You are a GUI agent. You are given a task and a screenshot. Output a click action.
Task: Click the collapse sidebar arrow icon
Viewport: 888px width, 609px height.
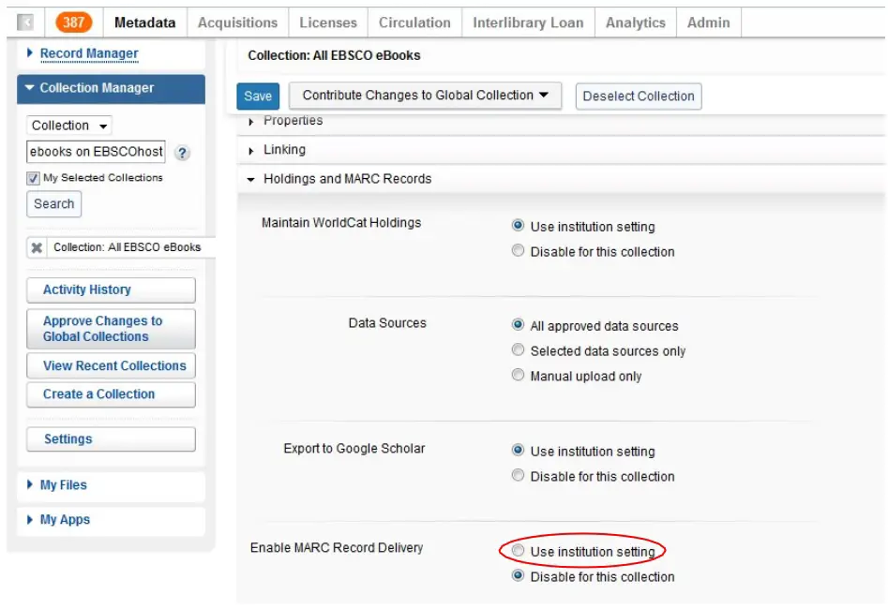coord(26,22)
